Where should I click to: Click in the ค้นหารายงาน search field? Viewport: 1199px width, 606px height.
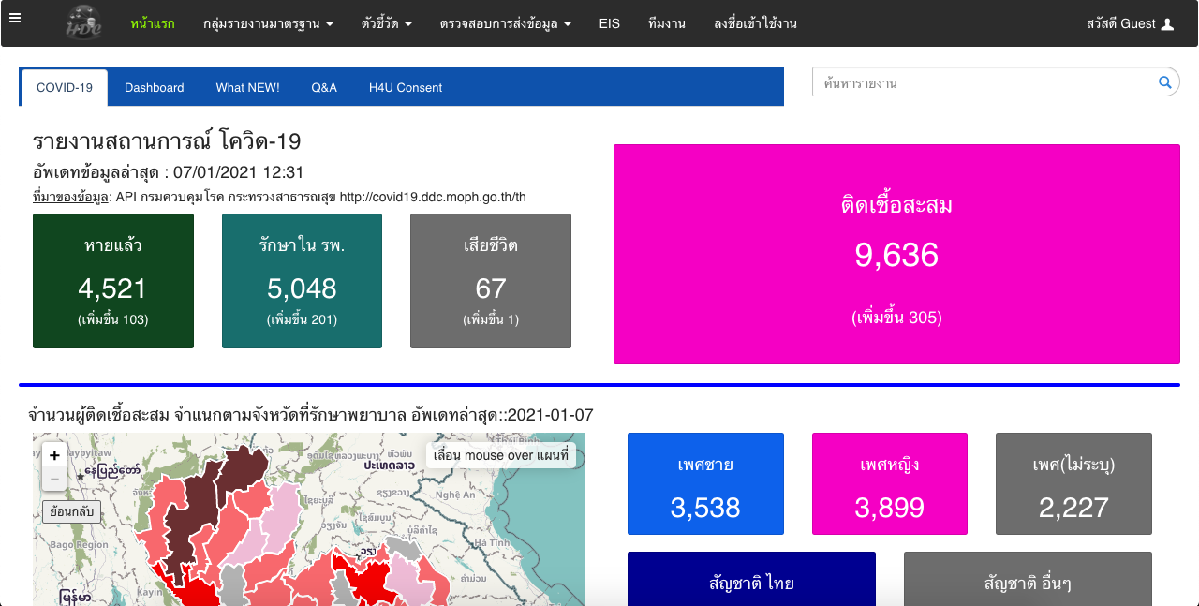pyautogui.click(x=984, y=83)
